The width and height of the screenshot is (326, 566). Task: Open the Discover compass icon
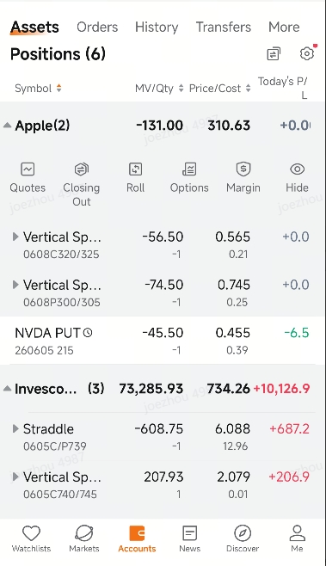243,533
